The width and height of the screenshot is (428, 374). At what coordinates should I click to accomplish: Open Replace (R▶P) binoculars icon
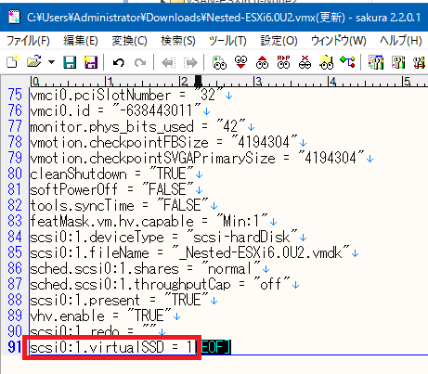(x=283, y=62)
